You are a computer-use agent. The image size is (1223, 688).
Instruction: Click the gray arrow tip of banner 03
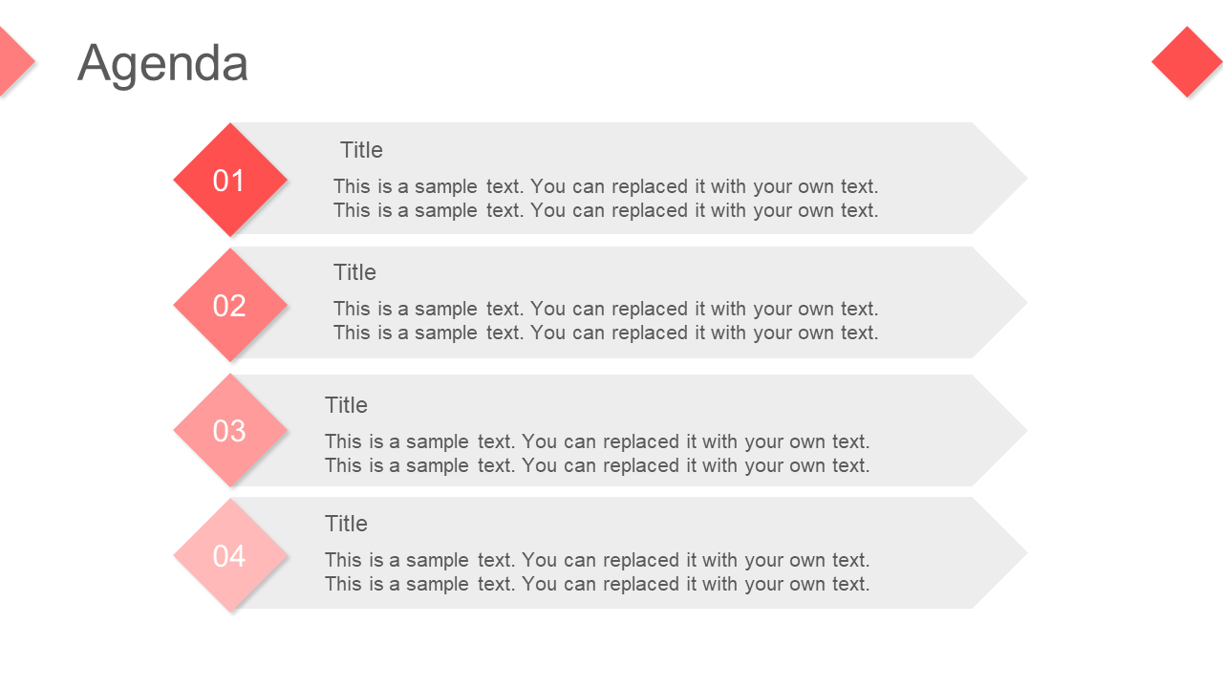pyautogui.click(x=998, y=430)
